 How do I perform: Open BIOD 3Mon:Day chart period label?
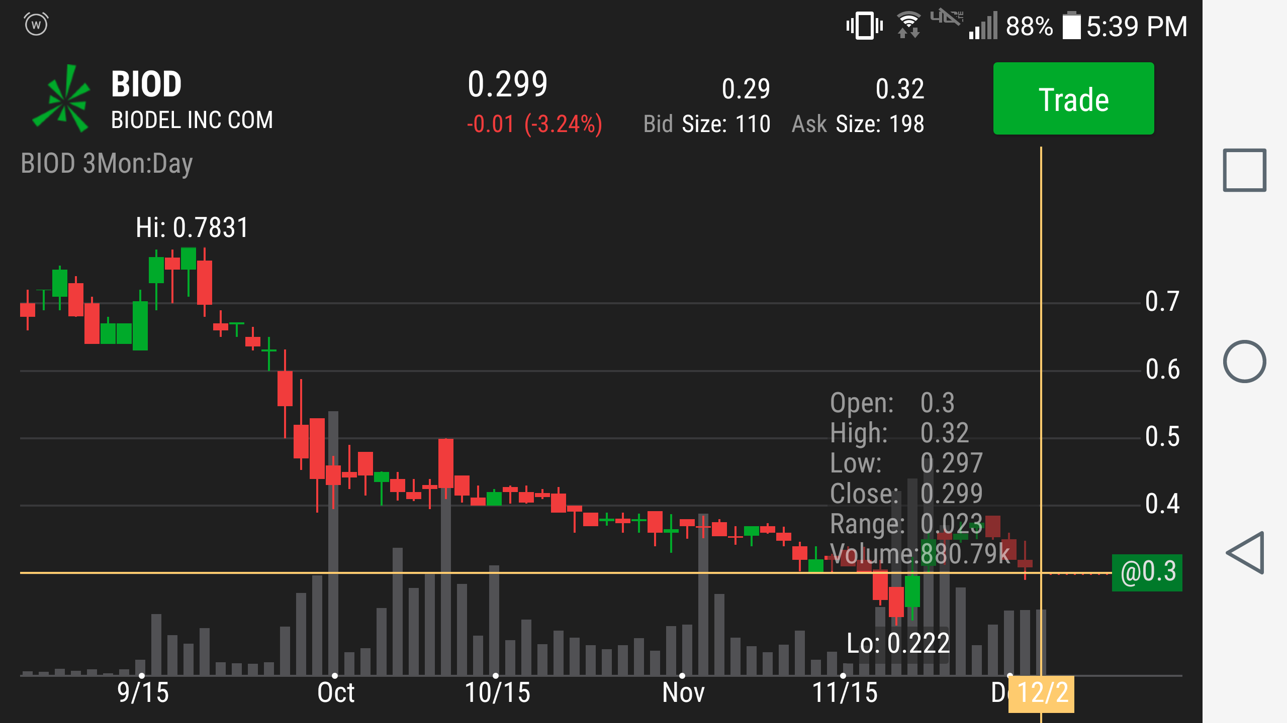(107, 164)
